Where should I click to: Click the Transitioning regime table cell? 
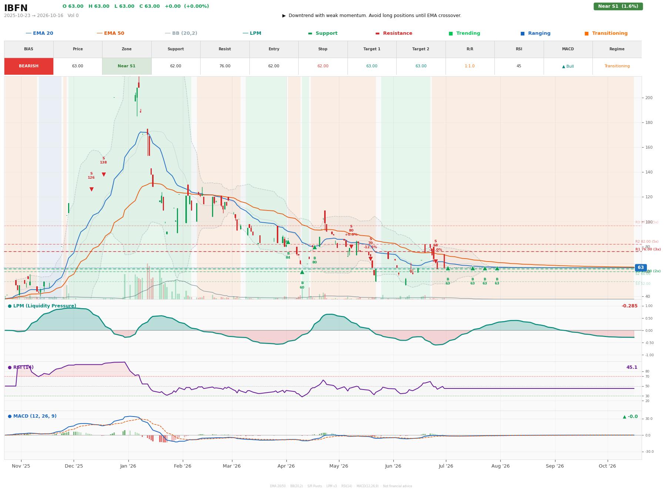click(x=617, y=66)
